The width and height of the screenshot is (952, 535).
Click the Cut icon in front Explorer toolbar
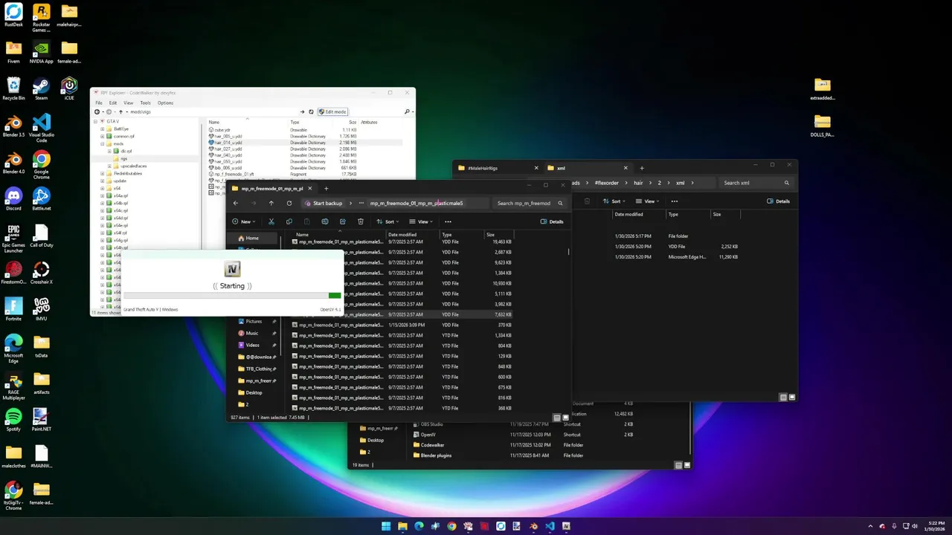pyautogui.click(x=271, y=221)
